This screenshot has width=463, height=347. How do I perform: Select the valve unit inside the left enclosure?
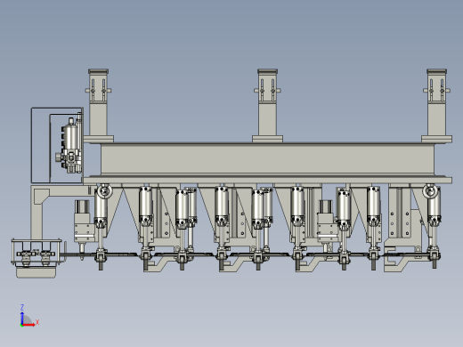click(x=69, y=145)
